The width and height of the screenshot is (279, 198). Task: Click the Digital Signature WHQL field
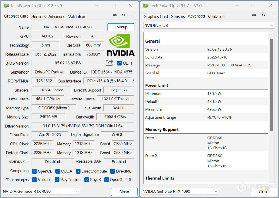point(117,134)
